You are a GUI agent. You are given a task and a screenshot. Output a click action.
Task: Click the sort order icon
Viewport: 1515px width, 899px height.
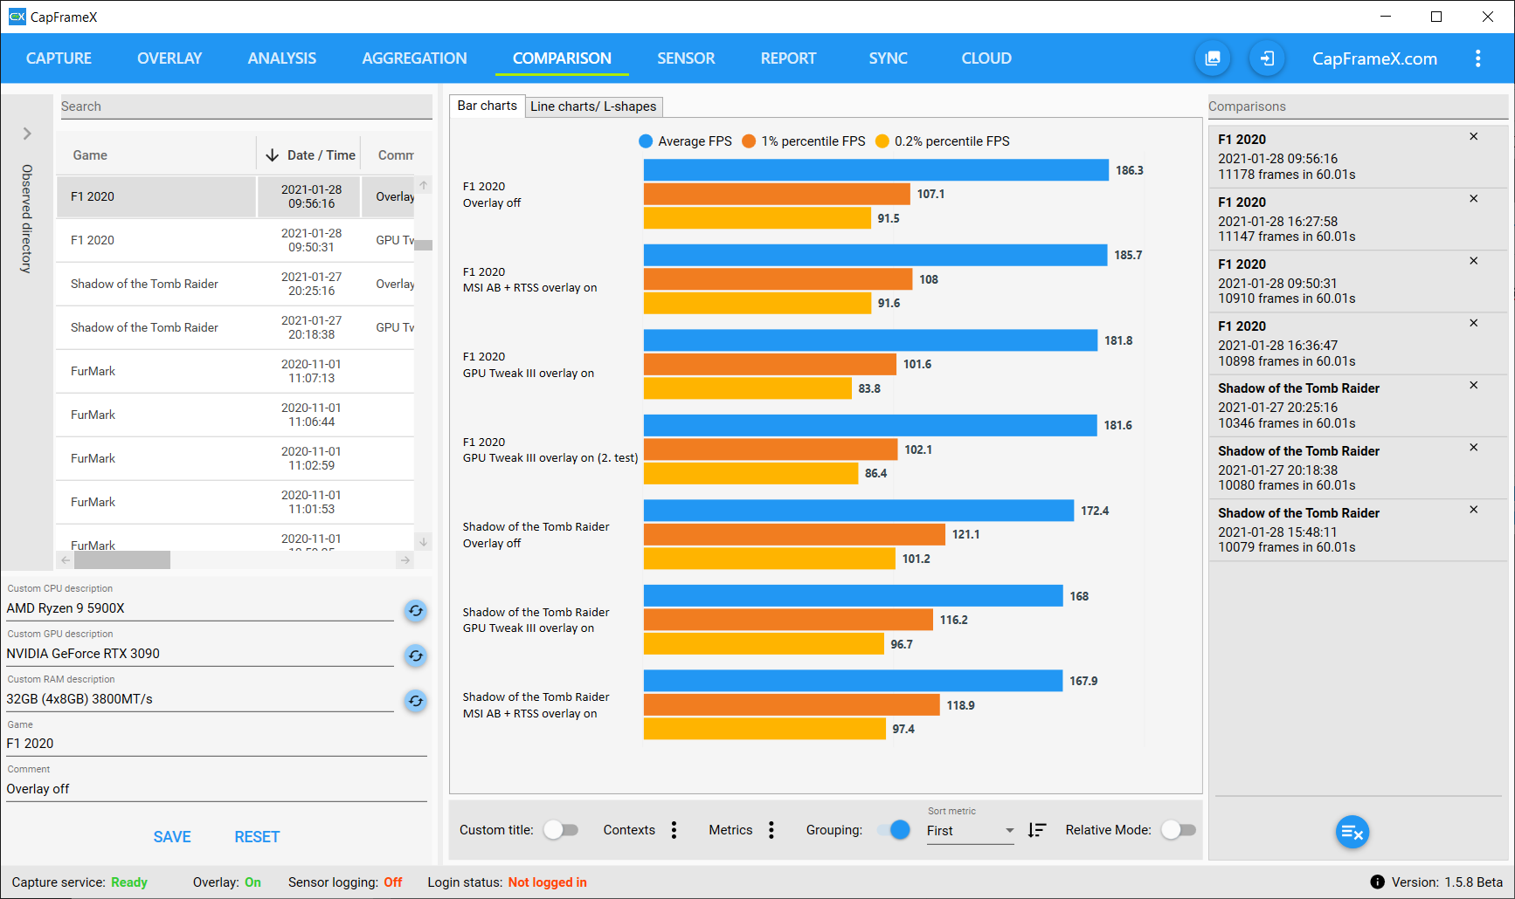click(x=1037, y=830)
